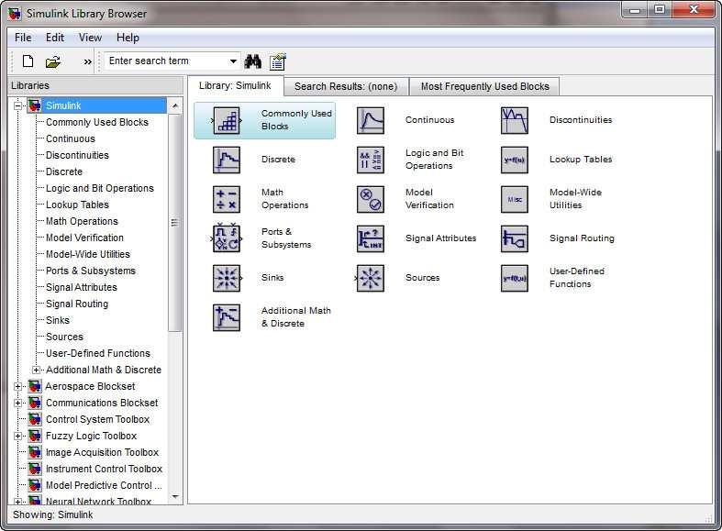Click the Control System Toolbox icon
Screen dimensions: 722x531
(x=35, y=419)
